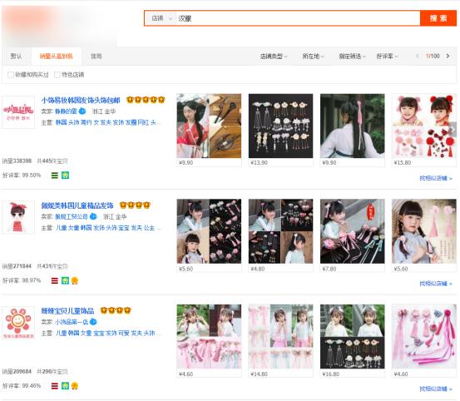Open seller link 佩妮工贸公司
Screen dimensions: 460x401
(x=72, y=217)
